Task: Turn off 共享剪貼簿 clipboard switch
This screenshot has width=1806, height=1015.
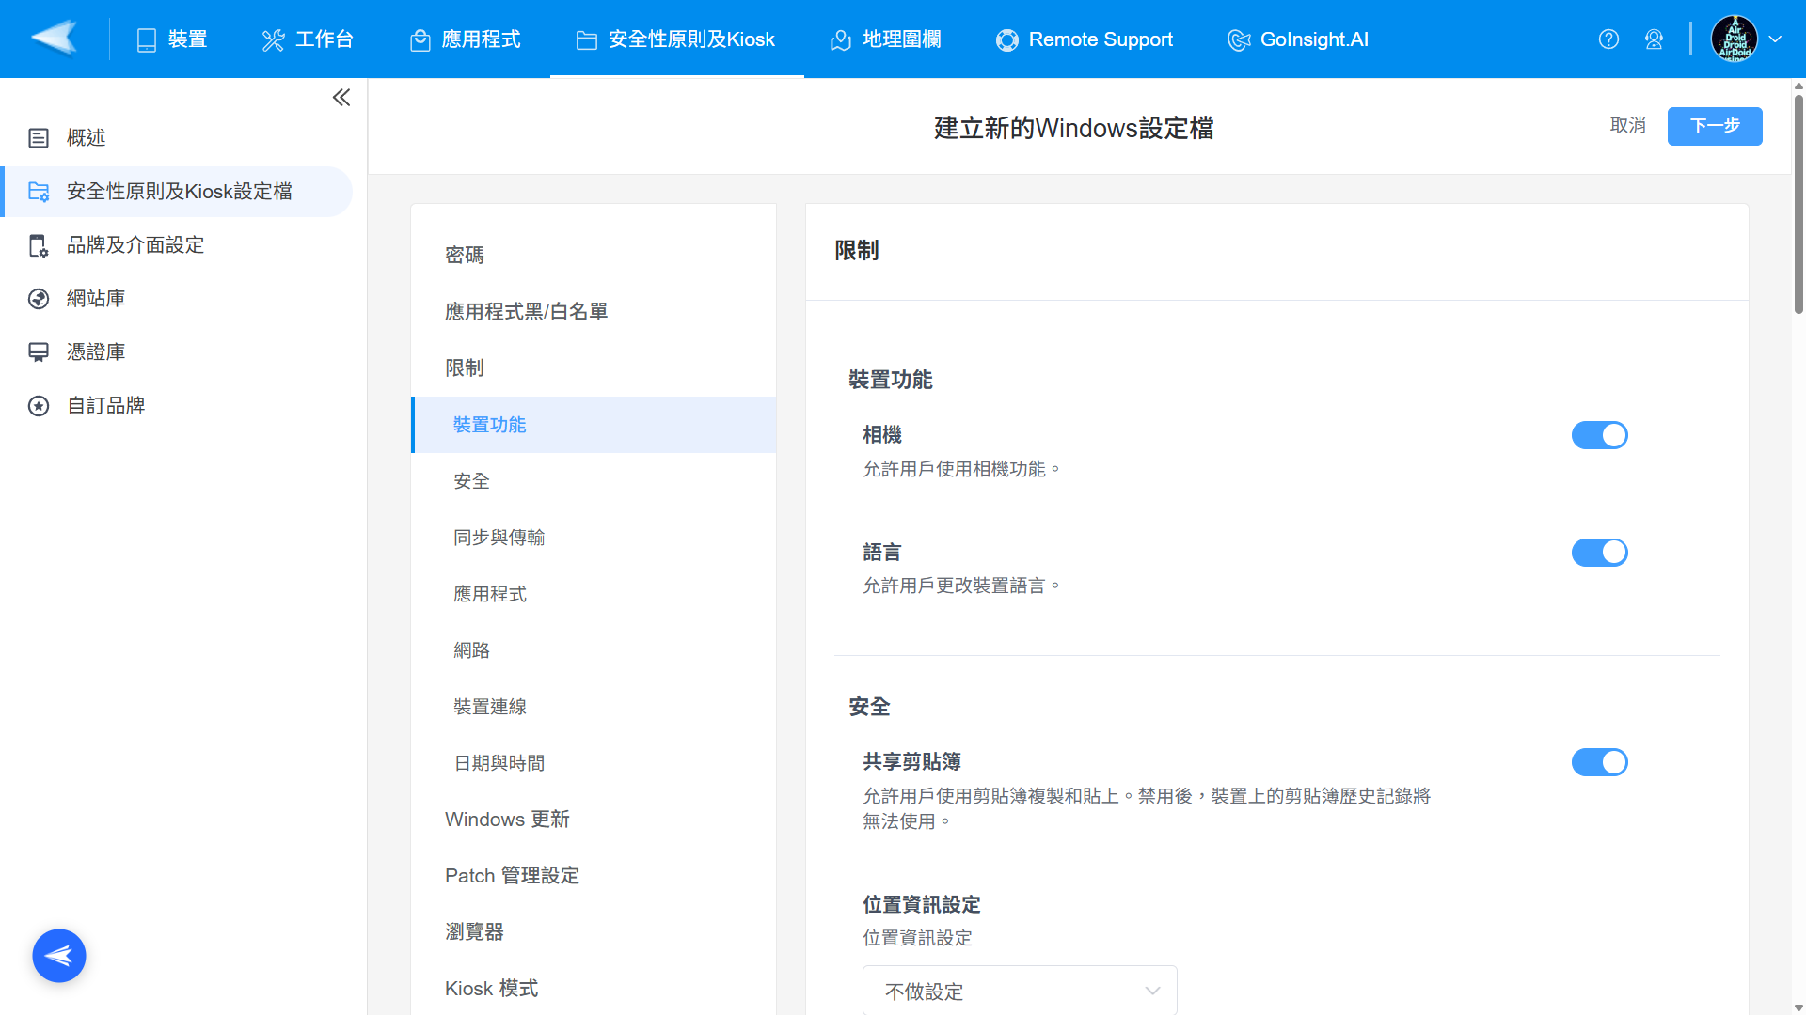Action: [x=1599, y=762]
